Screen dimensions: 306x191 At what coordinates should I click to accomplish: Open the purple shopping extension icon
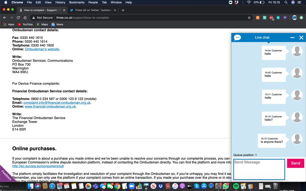coord(285,18)
